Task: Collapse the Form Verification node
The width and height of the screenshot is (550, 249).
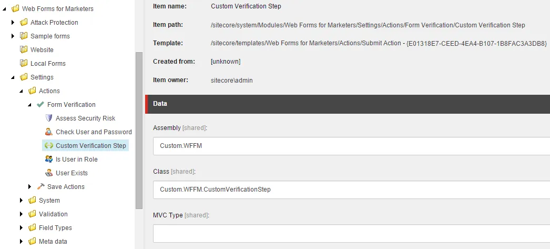Action: pyautogui.click(x=30, y=105)
